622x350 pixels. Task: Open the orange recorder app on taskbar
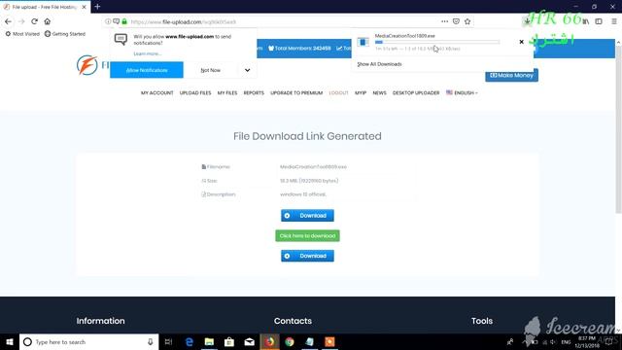pos(329,341)
